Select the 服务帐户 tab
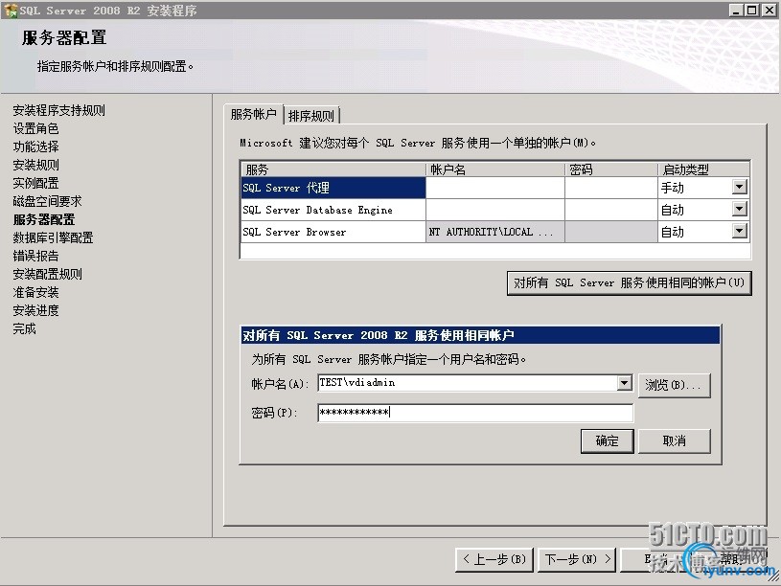 [254, 114]
